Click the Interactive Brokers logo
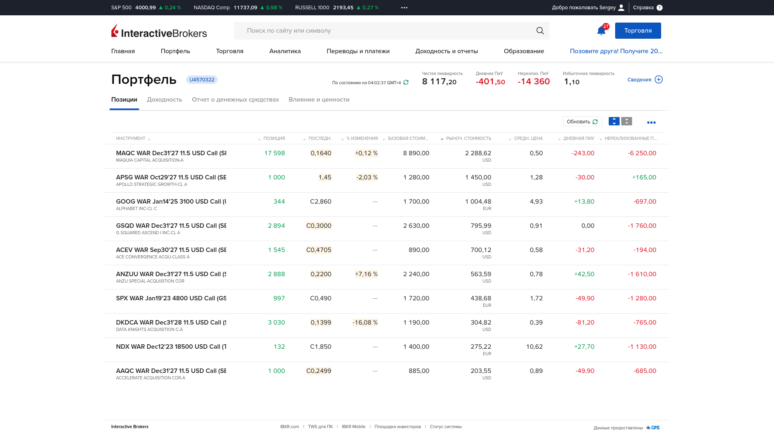 pyautogui.click(x=159, y=31)
